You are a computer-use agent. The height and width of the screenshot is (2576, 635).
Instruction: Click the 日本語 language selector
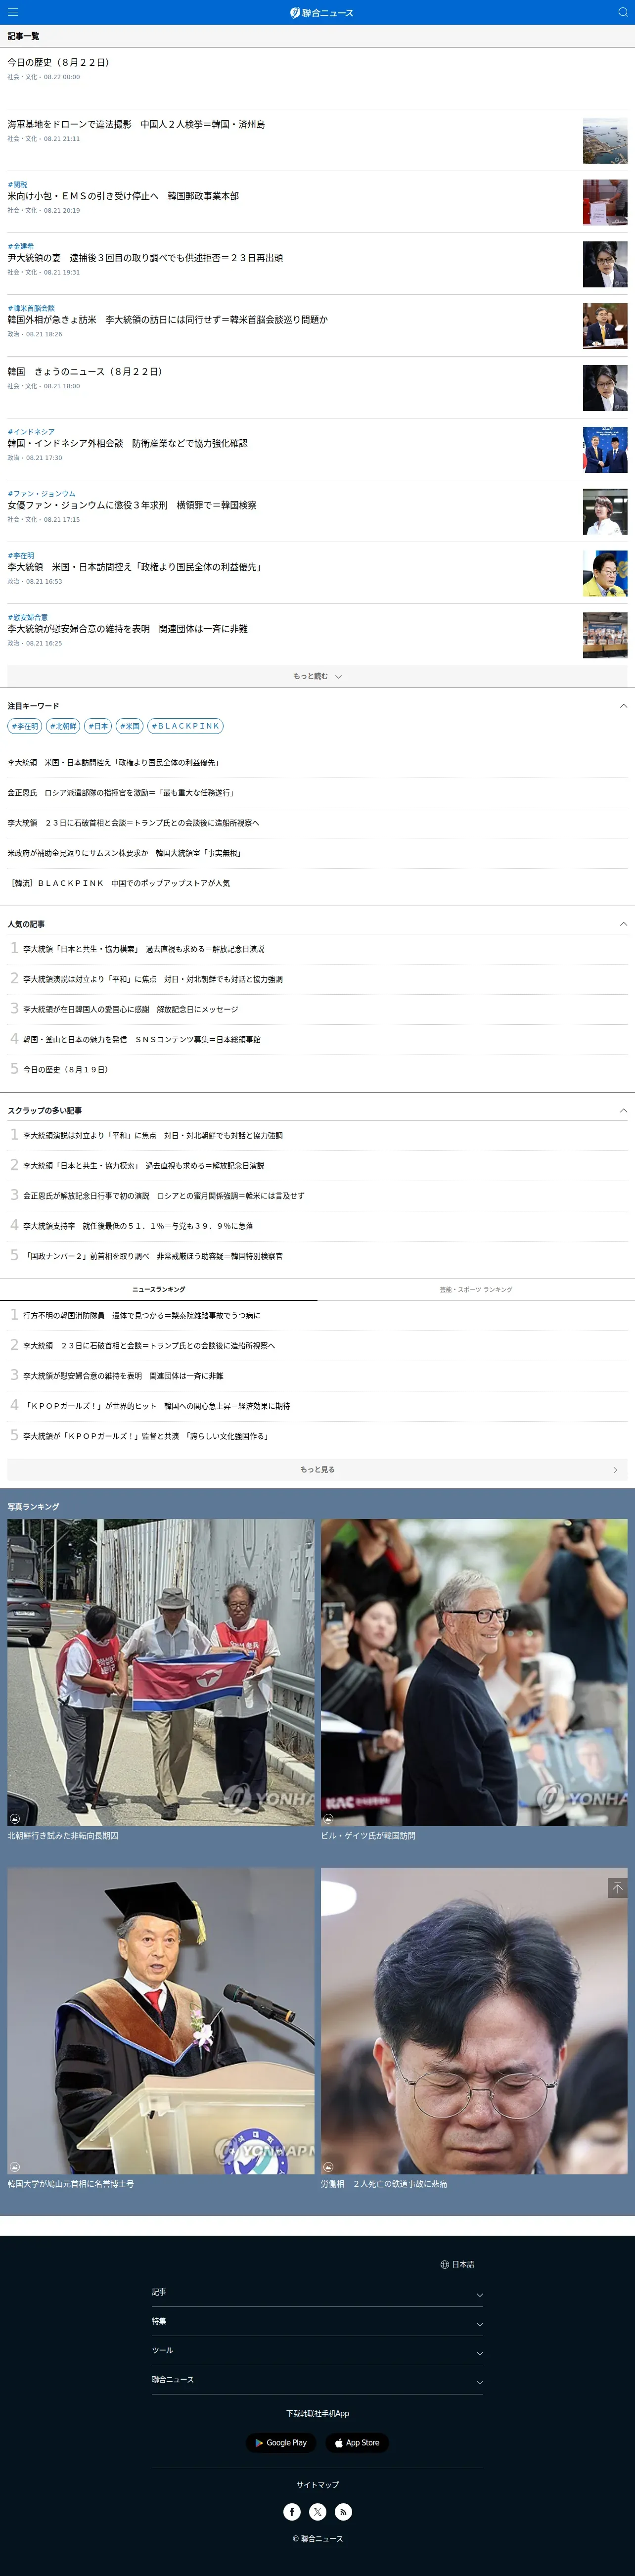coord(463,2264)
